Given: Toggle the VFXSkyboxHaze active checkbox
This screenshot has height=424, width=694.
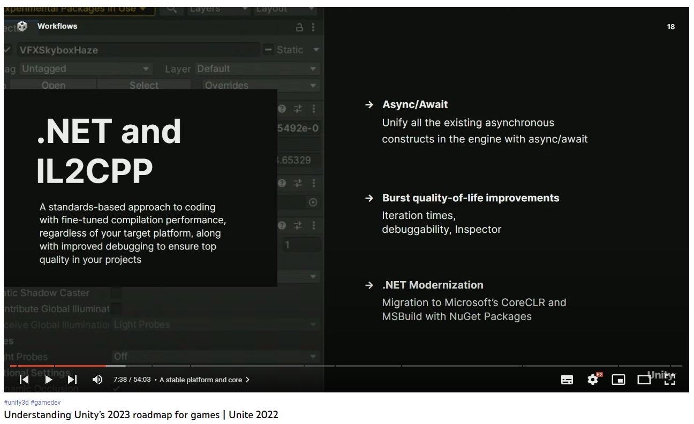Looking at the screenshot, I should (x=6, y=50).
